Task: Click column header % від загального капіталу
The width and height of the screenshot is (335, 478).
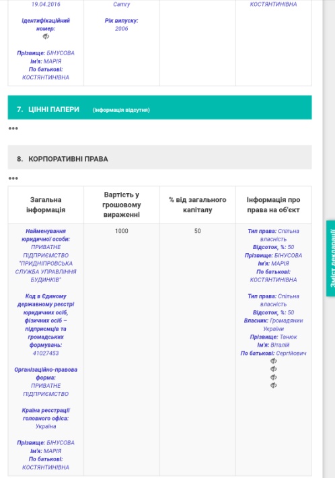Action: [198, 205]
